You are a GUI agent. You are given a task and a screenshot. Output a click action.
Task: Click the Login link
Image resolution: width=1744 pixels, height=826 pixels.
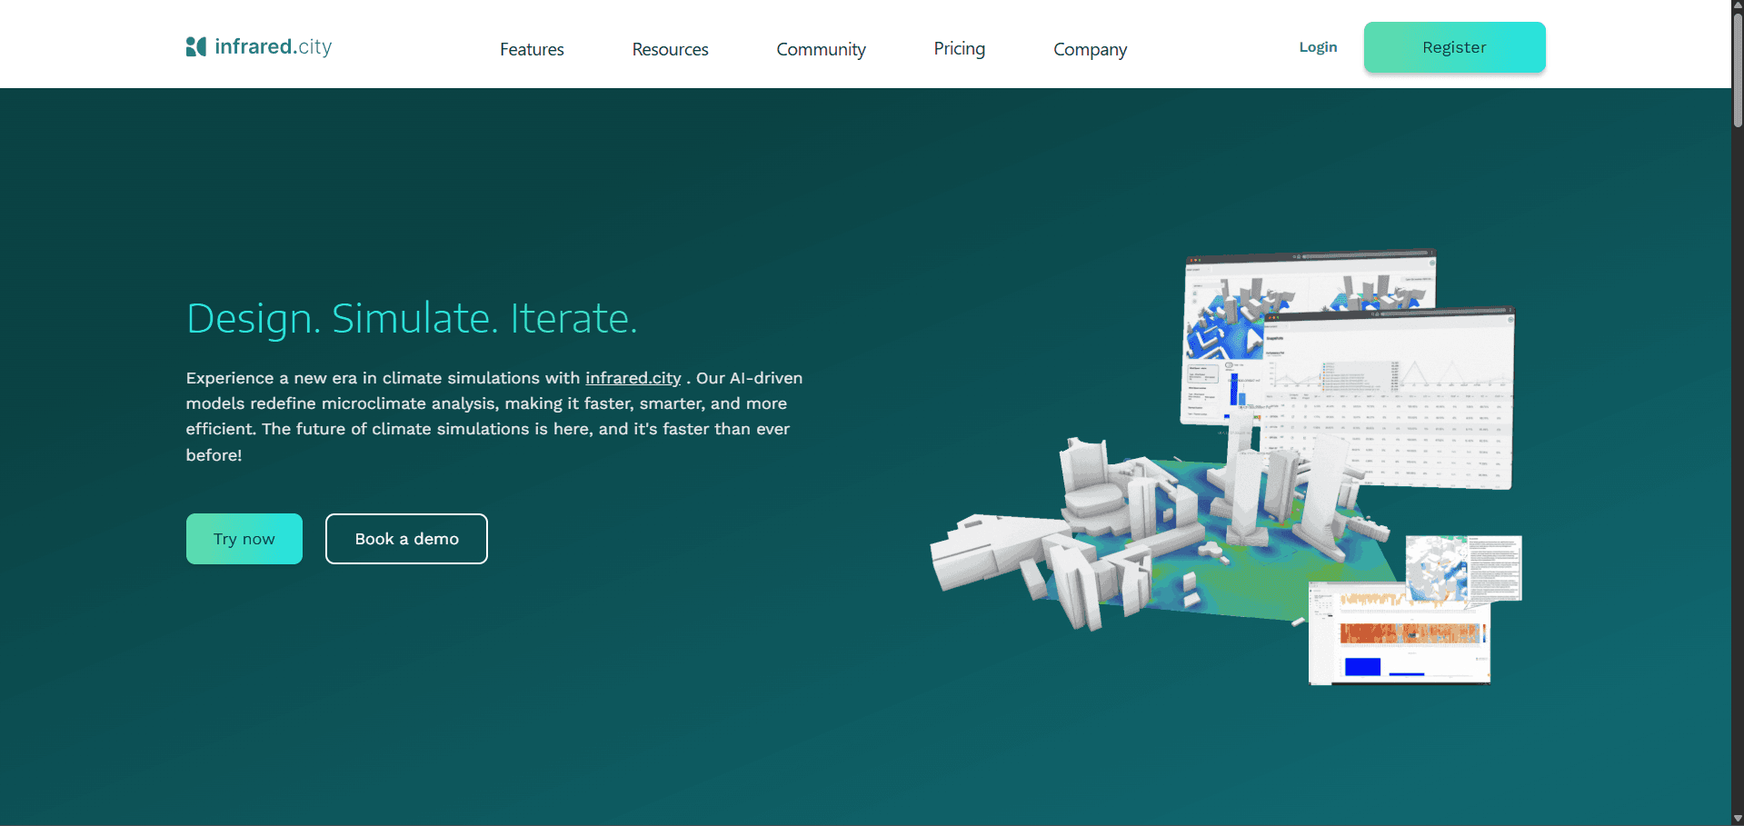pos(1318,47)
